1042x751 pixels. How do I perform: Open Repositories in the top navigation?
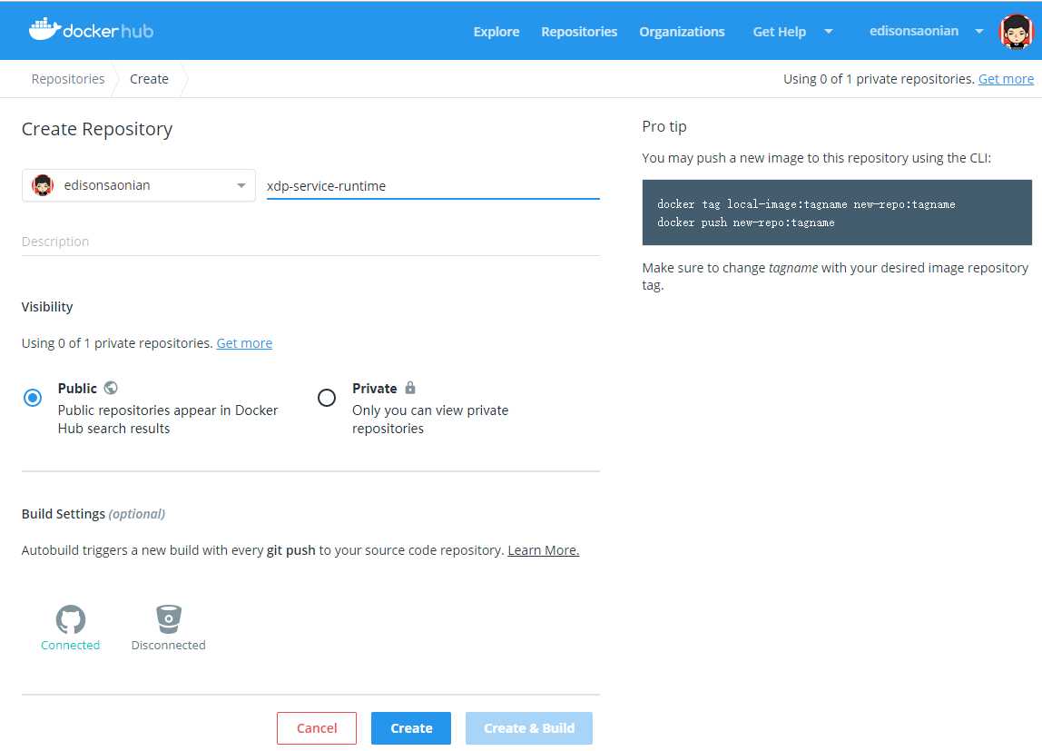[x=579, y=31]
